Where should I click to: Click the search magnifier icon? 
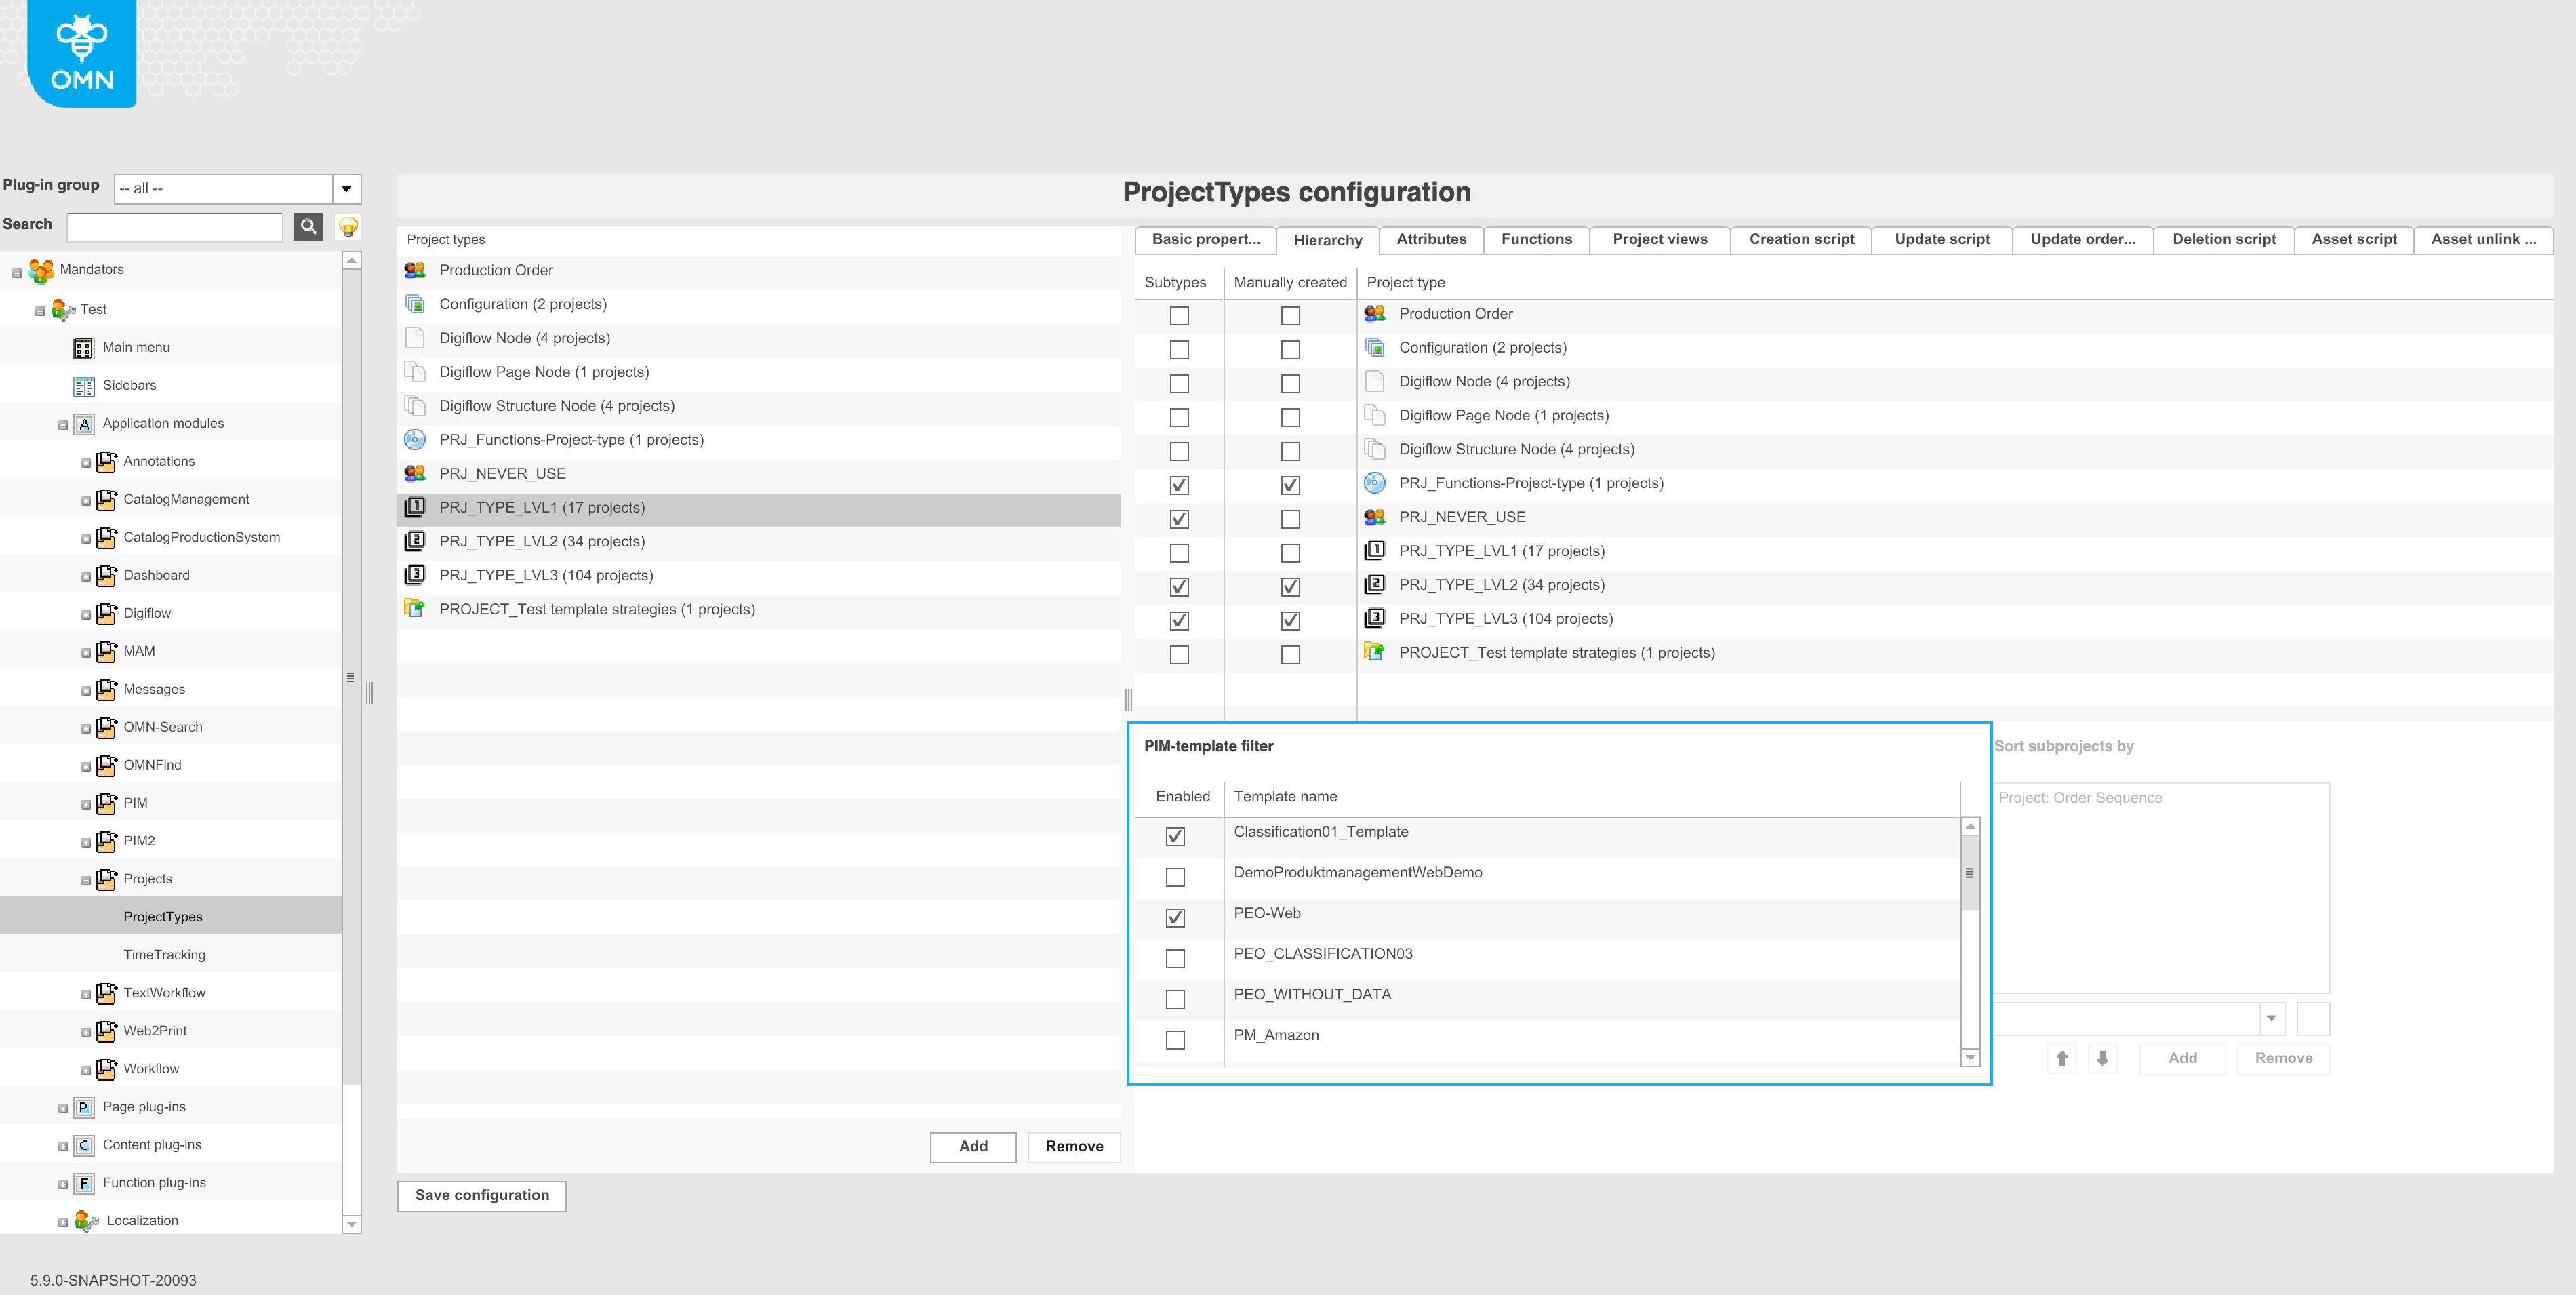308,227
